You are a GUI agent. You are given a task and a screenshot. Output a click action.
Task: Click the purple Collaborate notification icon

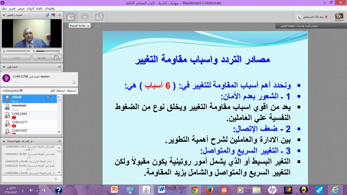[x=6, y=78]
